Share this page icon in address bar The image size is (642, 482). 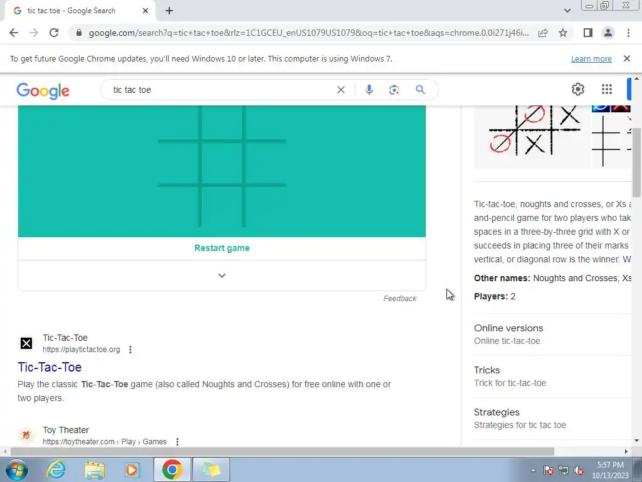click(543, 33)
